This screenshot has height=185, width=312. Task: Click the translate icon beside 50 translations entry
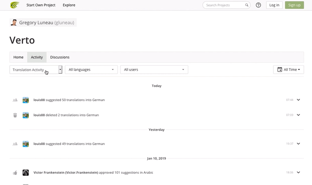[15, 100]
